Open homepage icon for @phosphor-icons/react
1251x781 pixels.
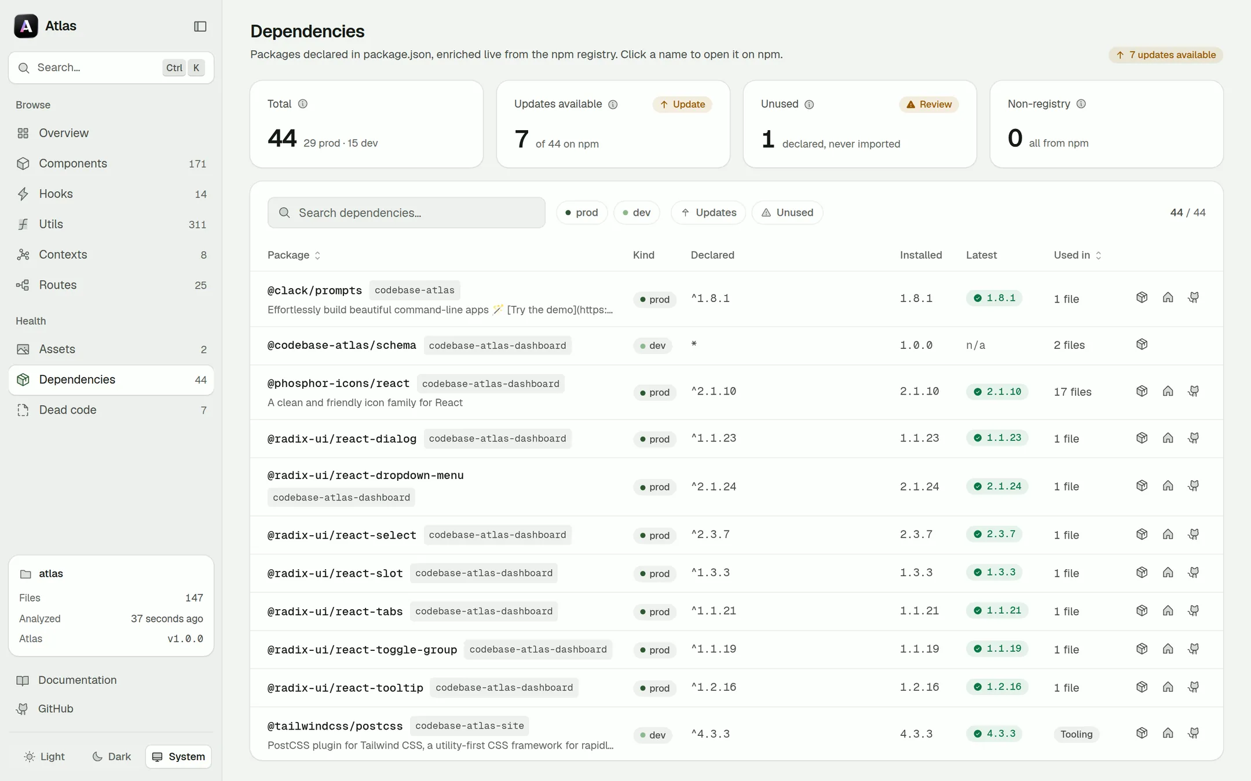coord(1168,392)
